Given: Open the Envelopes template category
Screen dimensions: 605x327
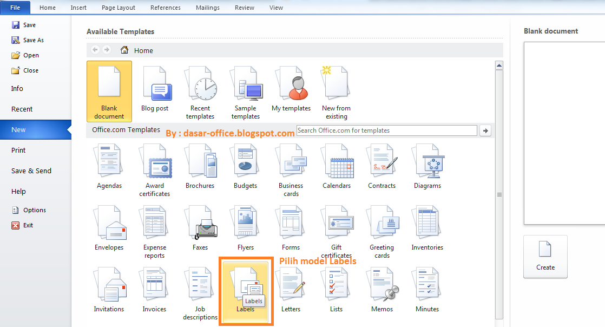Looking at the screenshot, I should (x=109, y=228).
